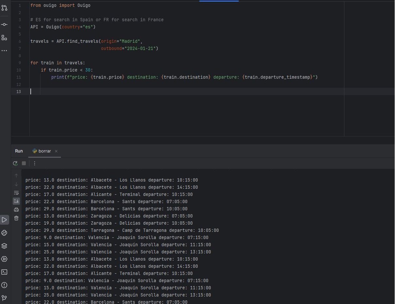Rerun the borrar script
Screen dimensions: 395x304
pyautogui.click(x=15, y=163)
